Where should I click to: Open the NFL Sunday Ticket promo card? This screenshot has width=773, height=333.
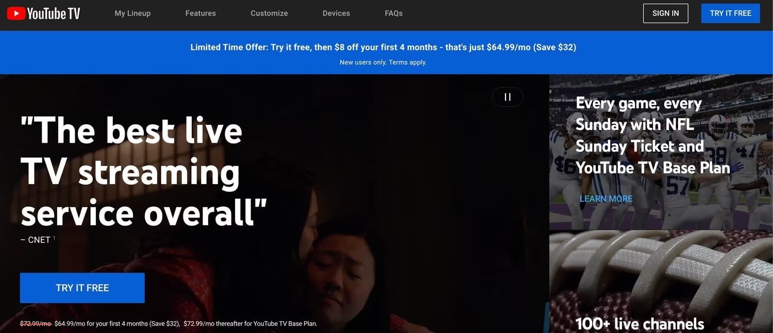[x=661, y=152]
